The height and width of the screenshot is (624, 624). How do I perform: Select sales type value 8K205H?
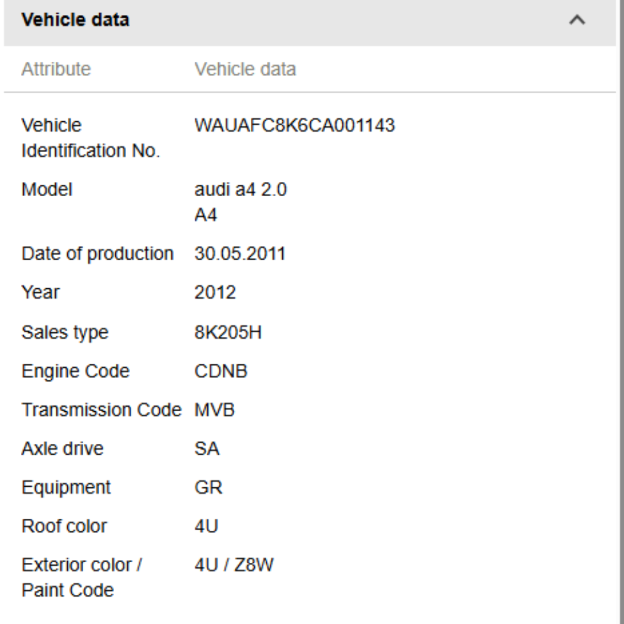point(228,332)
